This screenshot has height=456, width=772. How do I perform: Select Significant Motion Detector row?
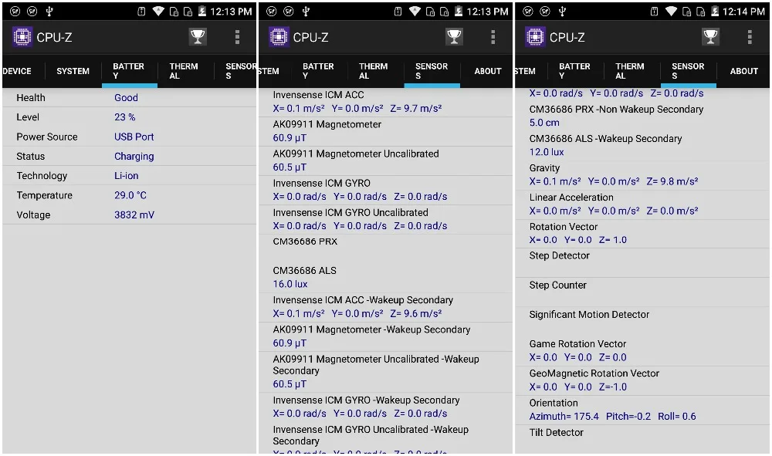642,322
